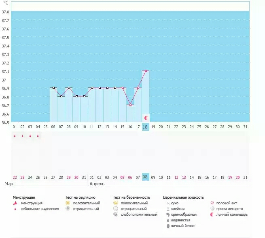The height and width of the screenshot is (238, 265).
Task: Select the pink 36.9 data point on cycle day 17
Action: (x=138, y=88)
